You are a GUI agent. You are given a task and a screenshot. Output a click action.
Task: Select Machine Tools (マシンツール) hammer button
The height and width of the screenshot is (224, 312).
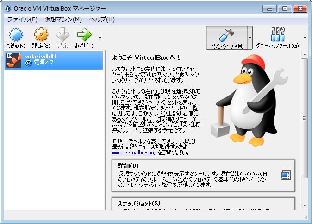pyautogui.click(x=227, y=38)
